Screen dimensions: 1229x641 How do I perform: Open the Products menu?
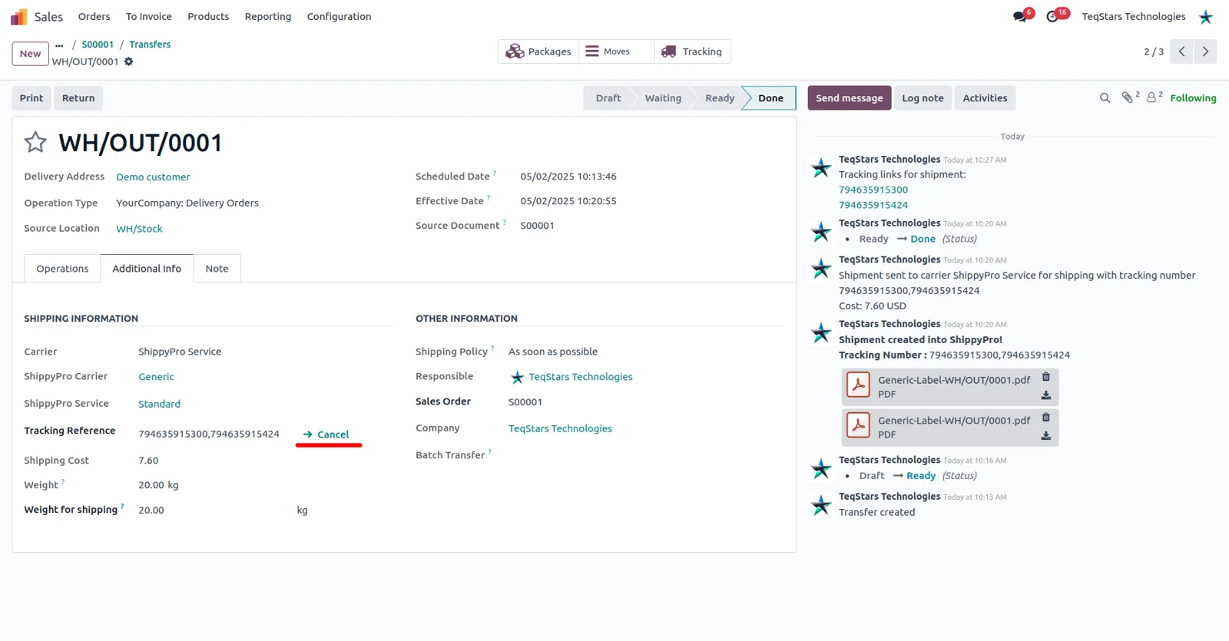point(208,16)
